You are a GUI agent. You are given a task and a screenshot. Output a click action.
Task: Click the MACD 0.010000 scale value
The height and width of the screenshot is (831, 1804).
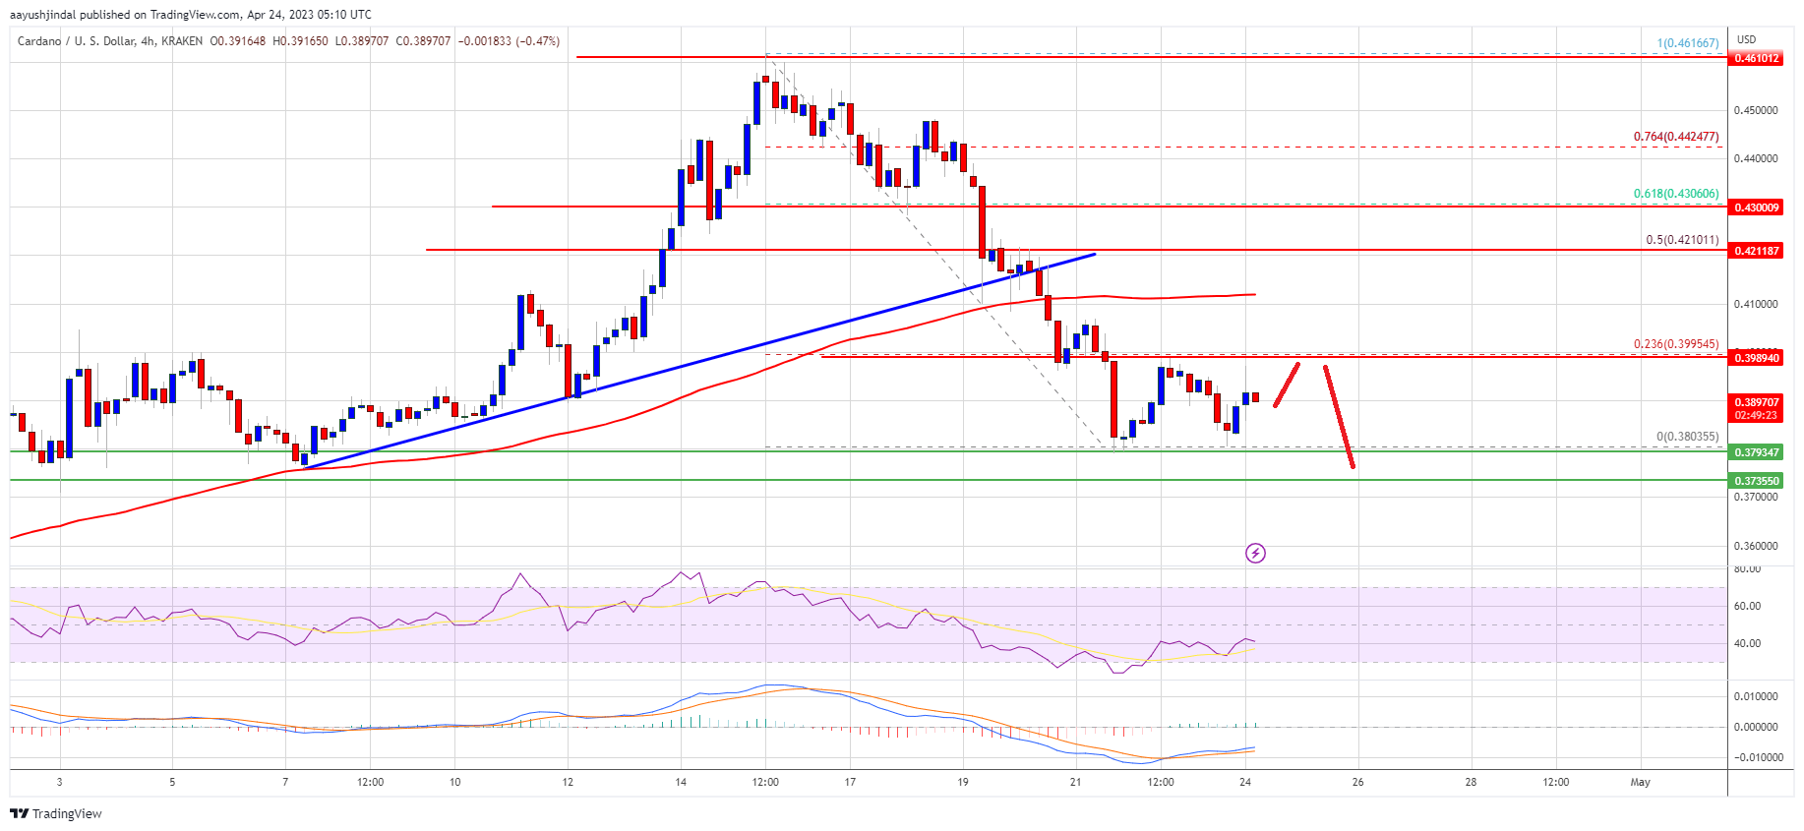pos(1756,696)
